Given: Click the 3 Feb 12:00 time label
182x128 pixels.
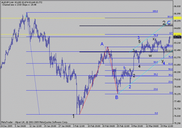Looking at the screenshot, I should pyautogui.click(x=79, y=126).
